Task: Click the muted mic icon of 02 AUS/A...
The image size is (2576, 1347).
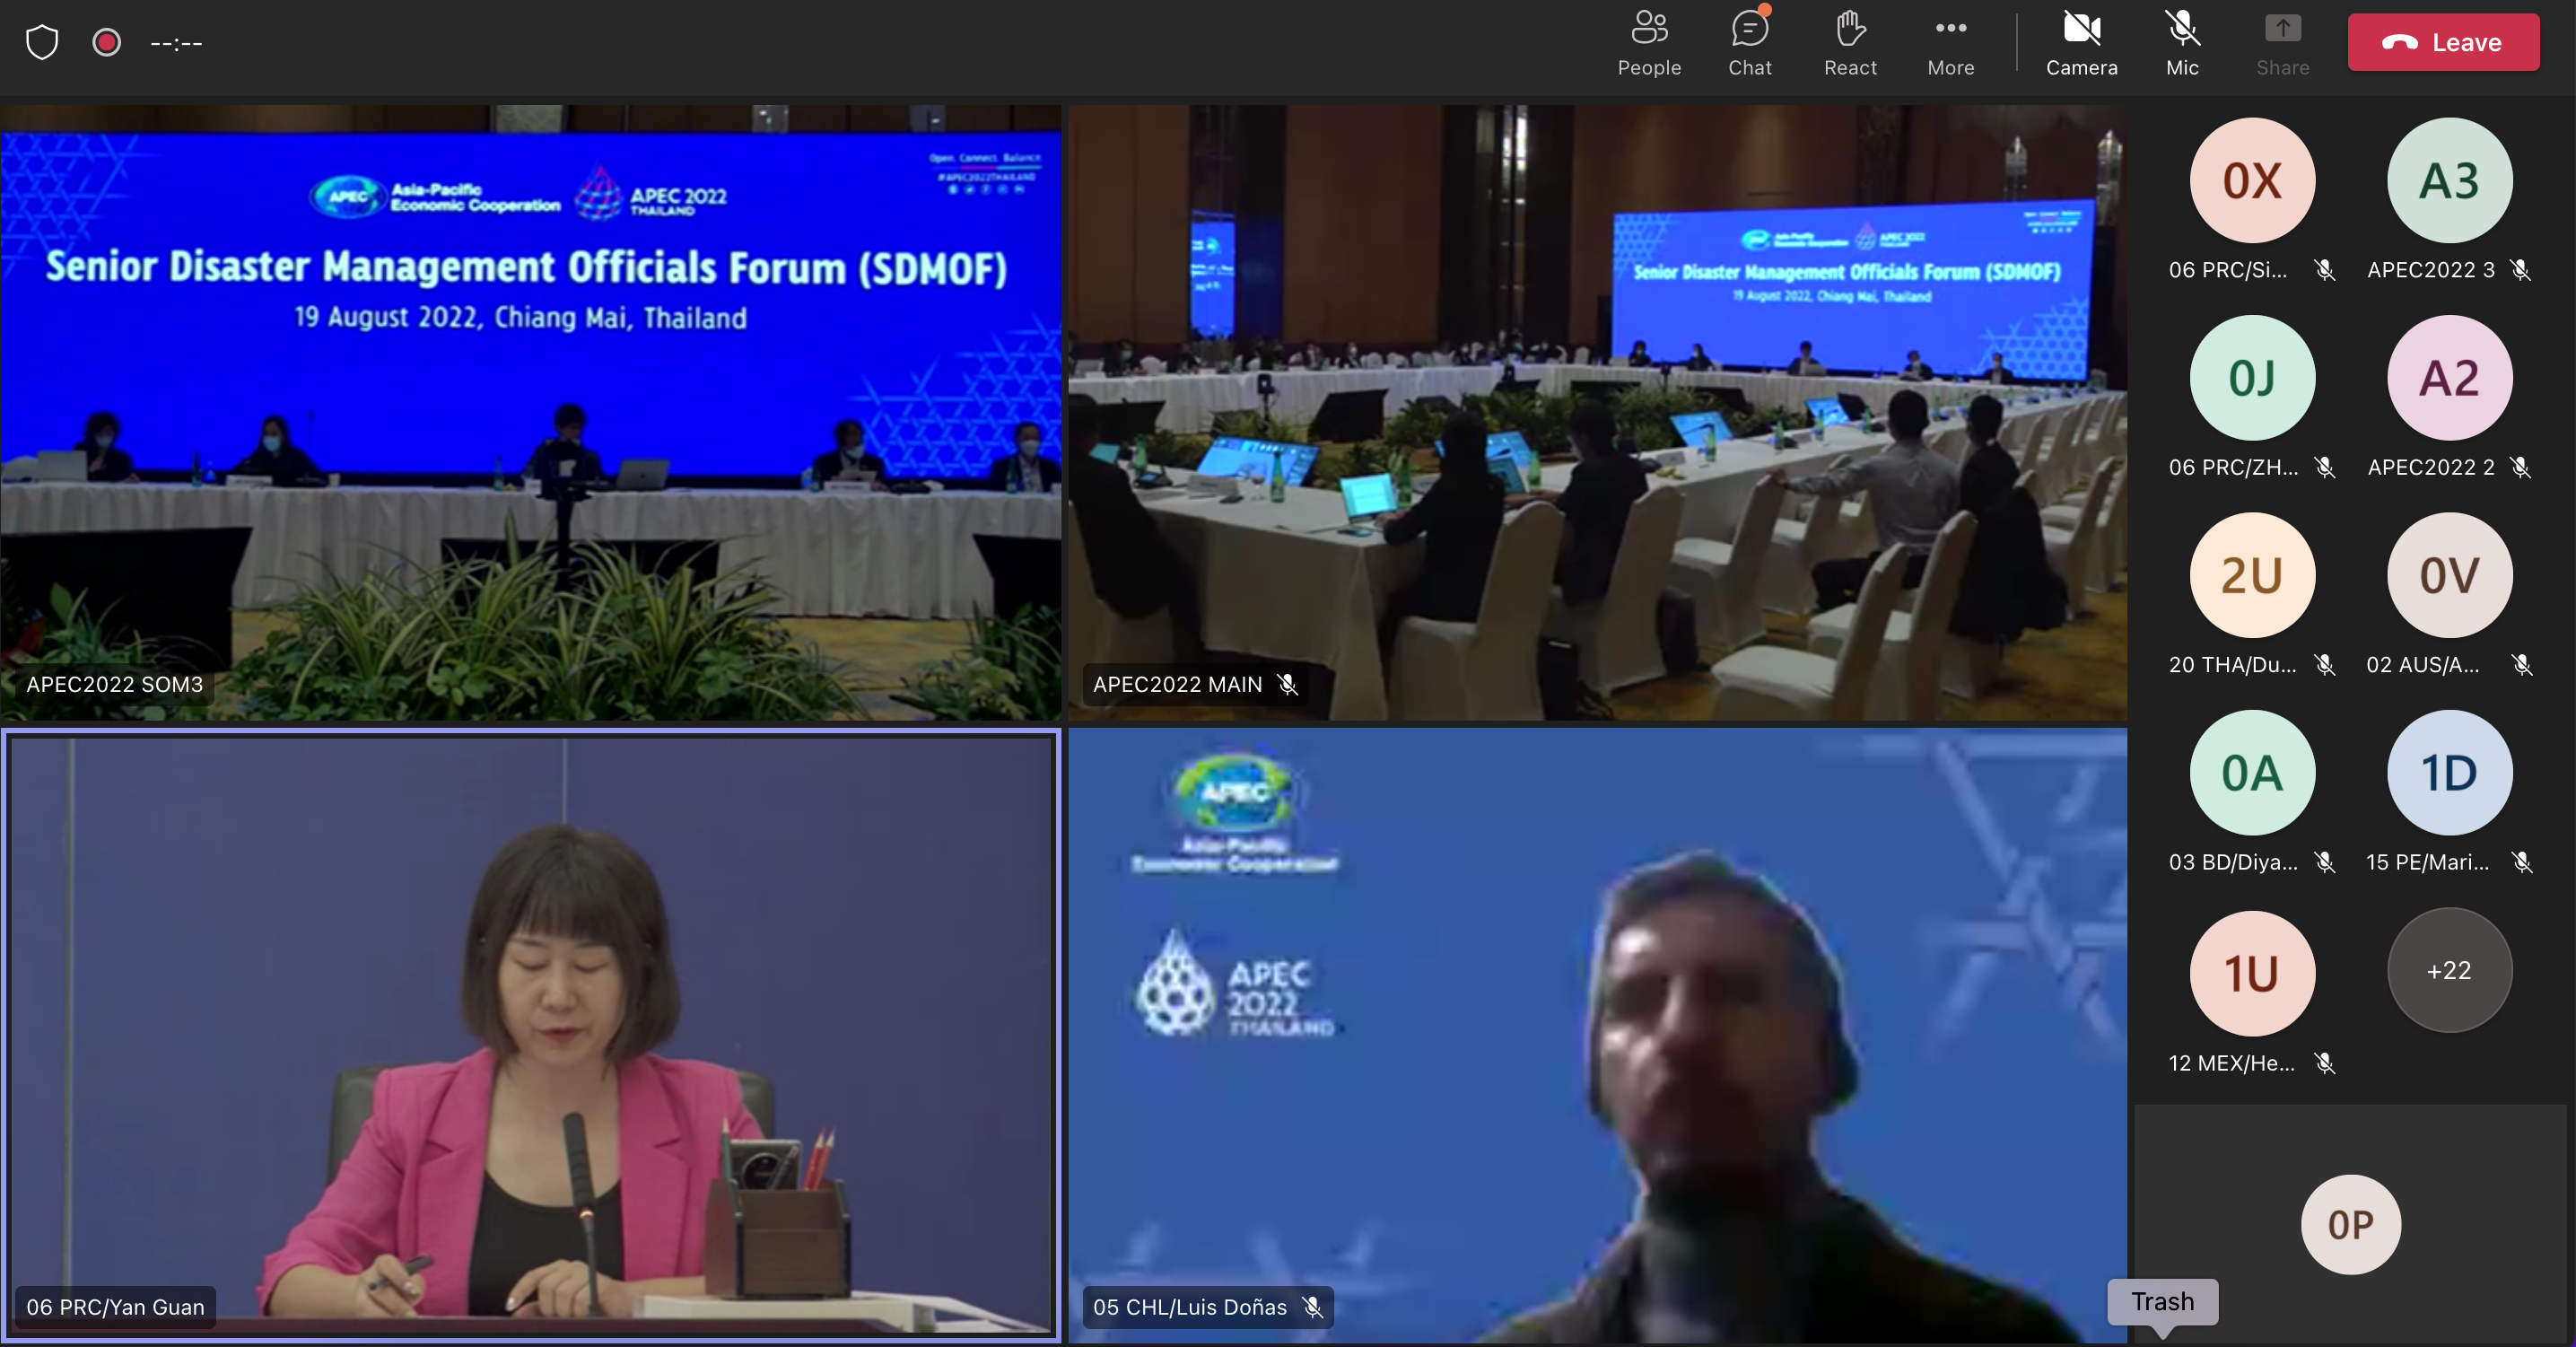Action: point(2522,665)
